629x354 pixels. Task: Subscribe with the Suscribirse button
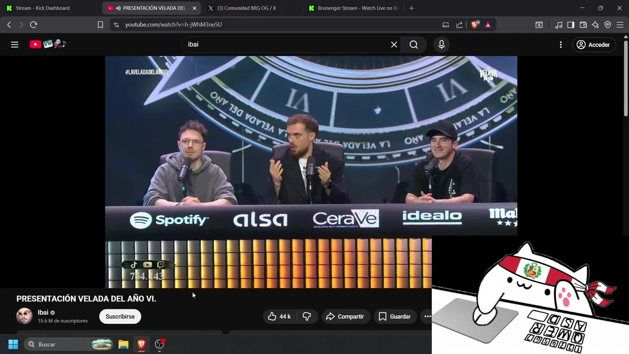120,317
